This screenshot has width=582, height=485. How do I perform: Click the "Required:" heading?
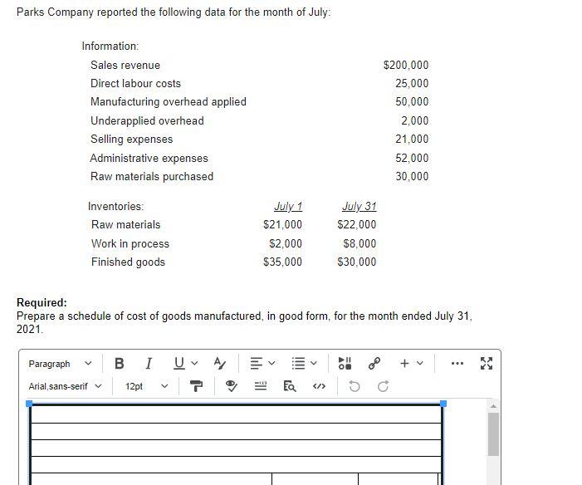pos(42,302)
